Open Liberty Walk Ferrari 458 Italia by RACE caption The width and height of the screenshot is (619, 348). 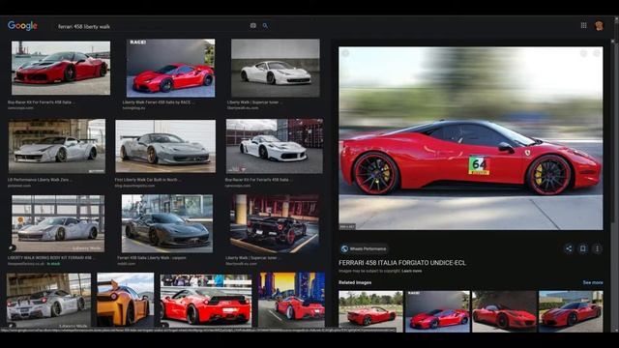tap(159, 102)
